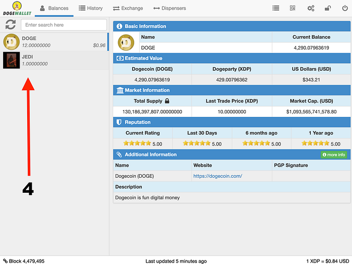352x264 pixels.
Task: Click the Basic Information info icon
Action: click(x=119, y=26)
